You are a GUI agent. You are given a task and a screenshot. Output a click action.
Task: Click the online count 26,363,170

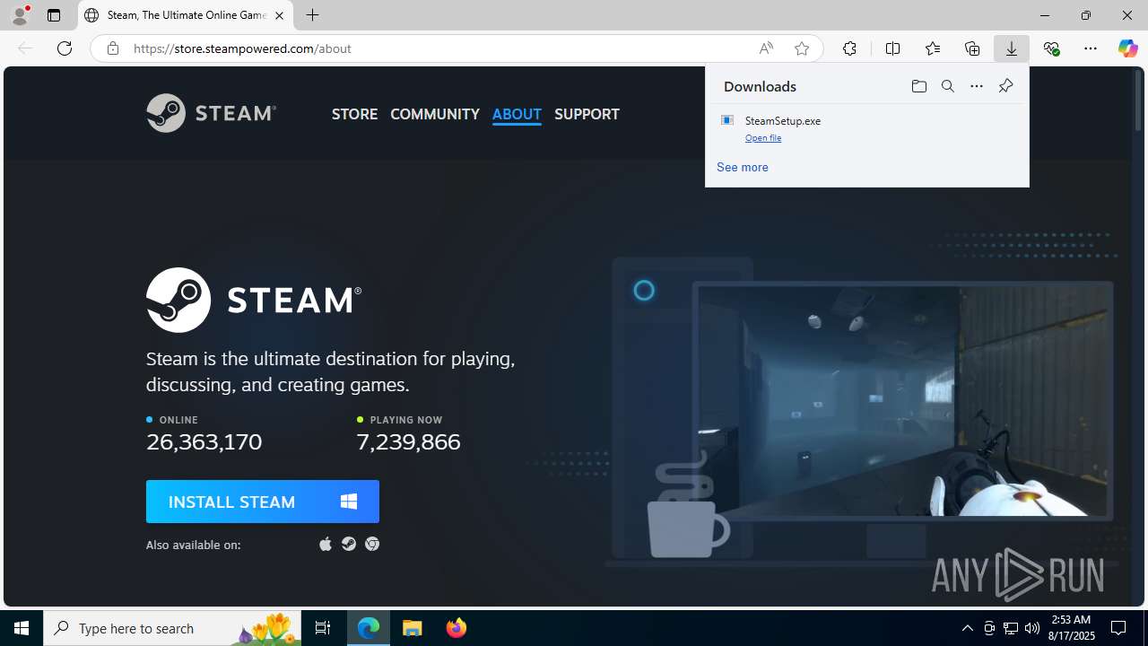click(x=204, y=441)
